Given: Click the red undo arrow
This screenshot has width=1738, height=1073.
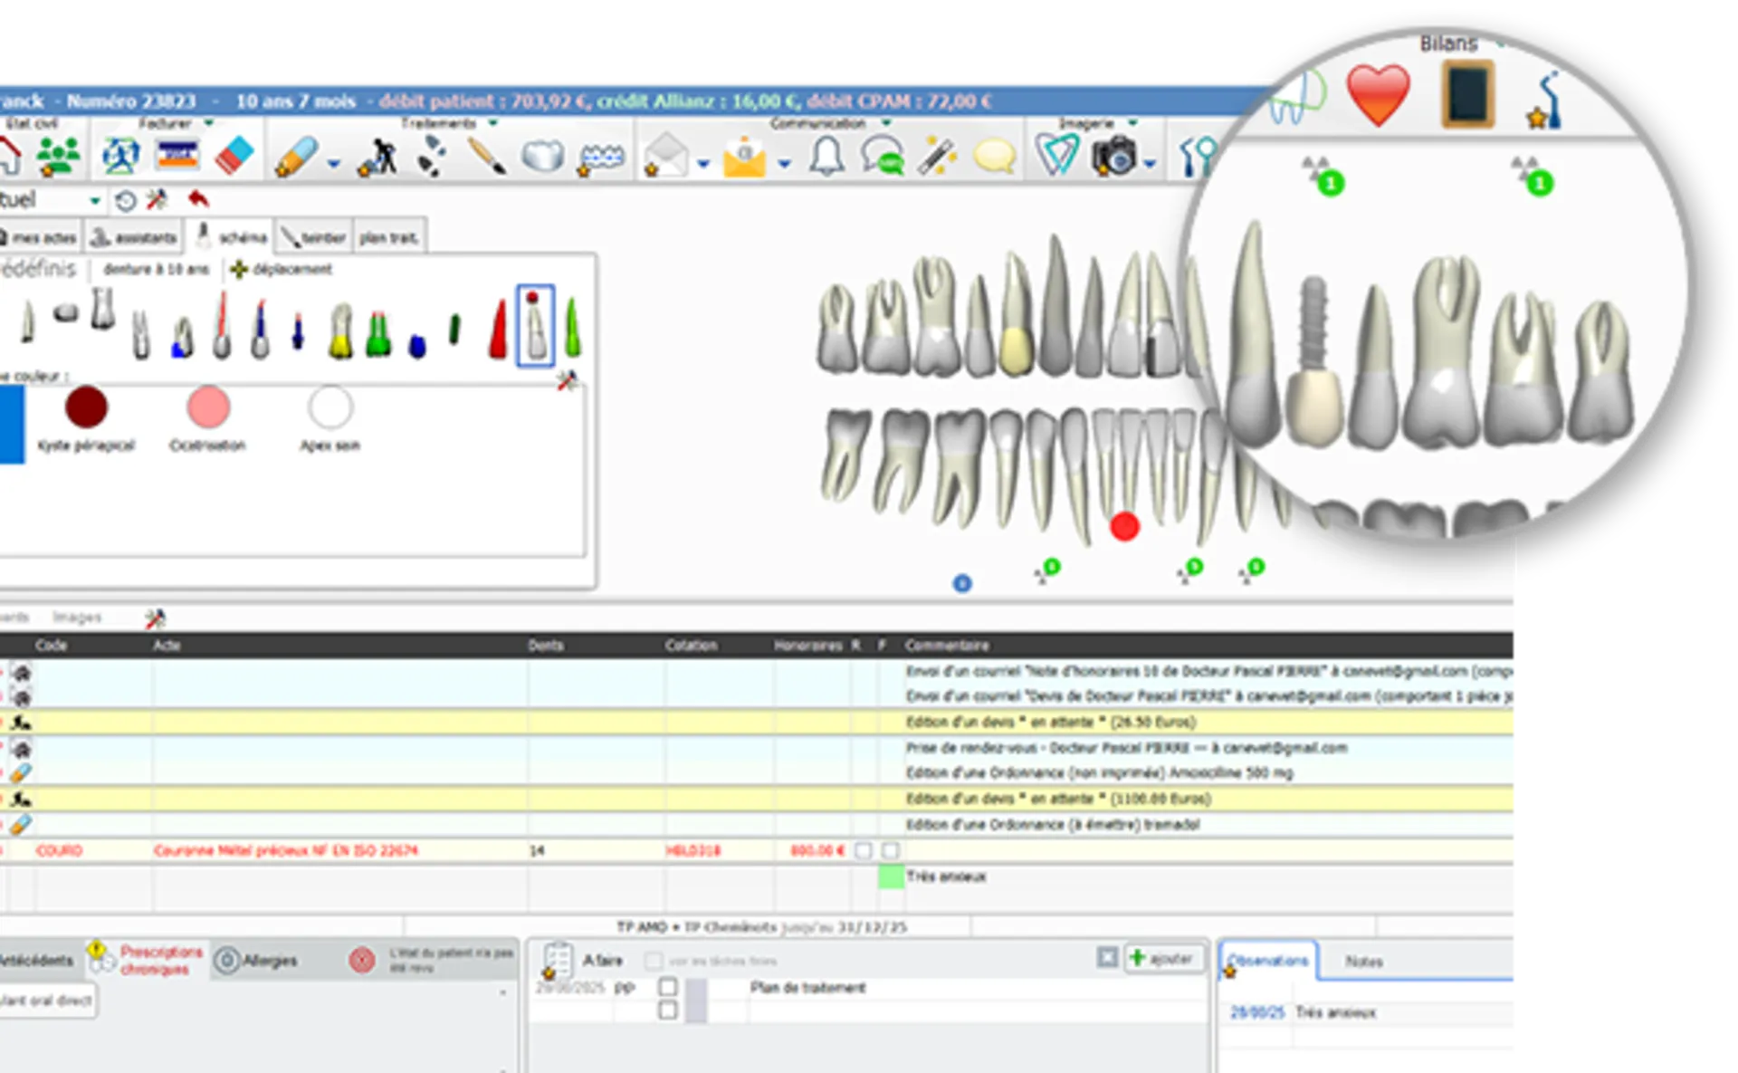Looking at the screenshot, I should [198, 198].
